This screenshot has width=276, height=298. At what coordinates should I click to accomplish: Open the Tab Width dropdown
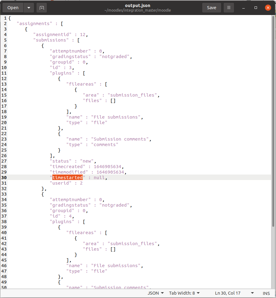pyautogui.click(x=184, y=293)
